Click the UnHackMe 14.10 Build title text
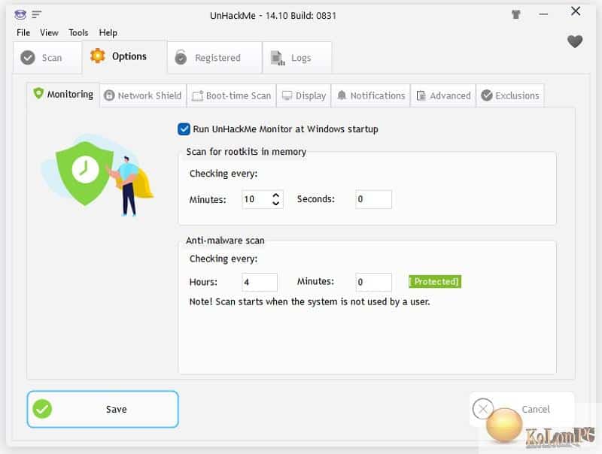The image size is (602, 454). 273,16
